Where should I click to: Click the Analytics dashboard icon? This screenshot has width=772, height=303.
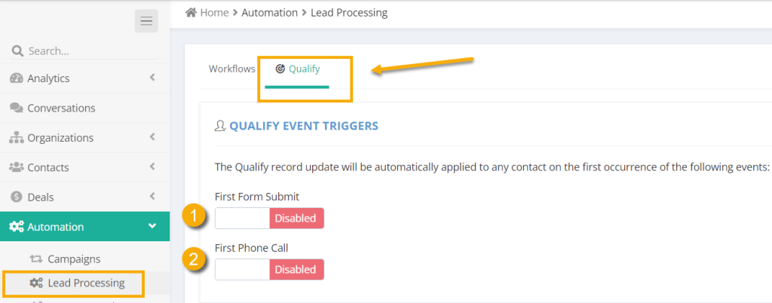coord(17,78)
